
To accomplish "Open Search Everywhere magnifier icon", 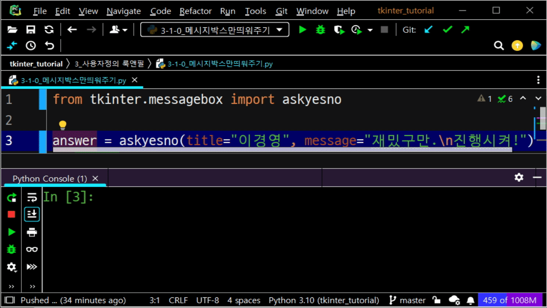I will 499,45.
